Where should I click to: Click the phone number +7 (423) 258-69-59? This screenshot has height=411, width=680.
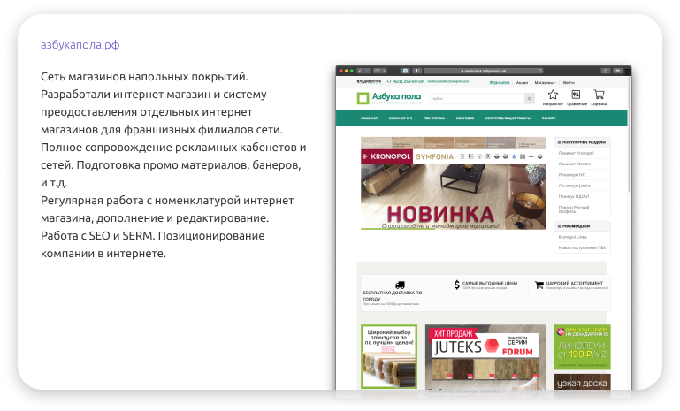[405, 81]
